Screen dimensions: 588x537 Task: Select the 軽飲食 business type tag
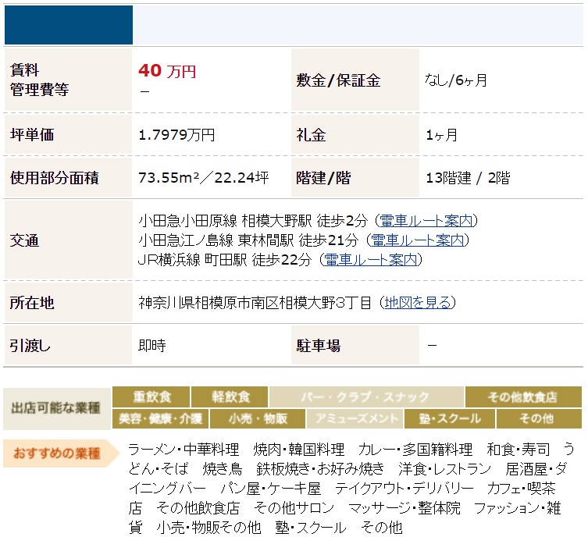coord(230,397)
